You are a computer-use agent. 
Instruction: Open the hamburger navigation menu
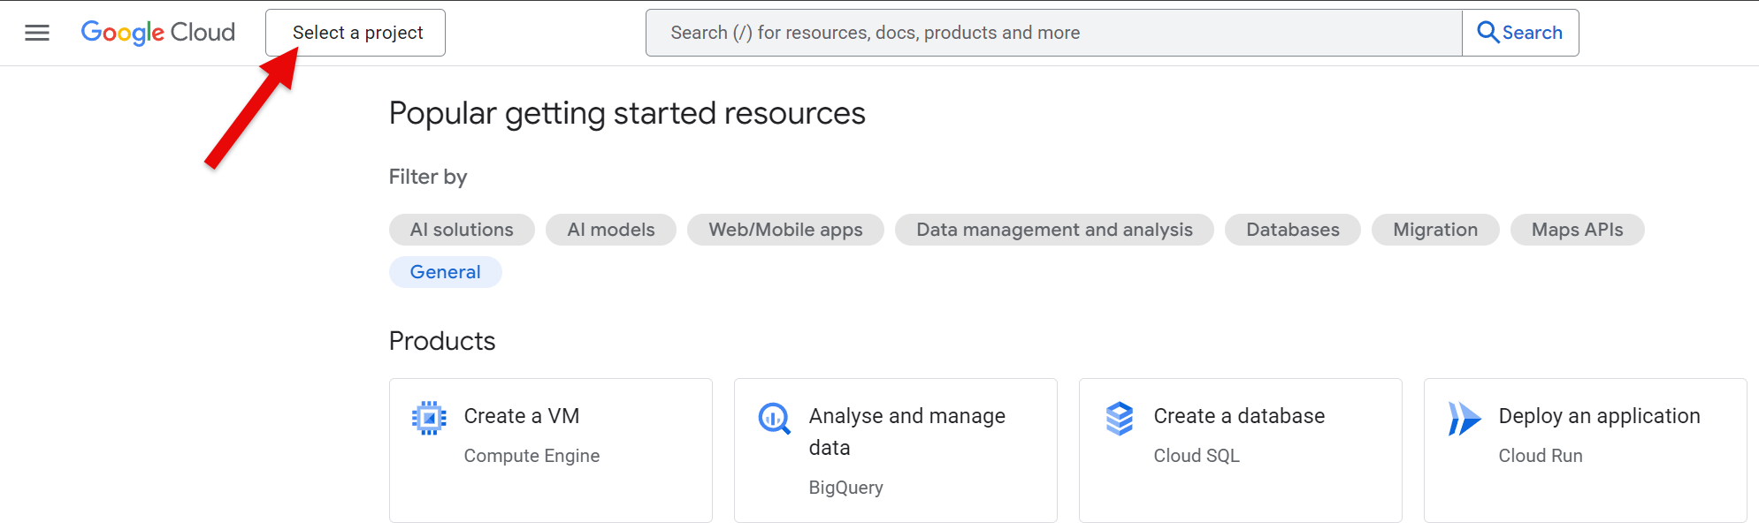37,33
